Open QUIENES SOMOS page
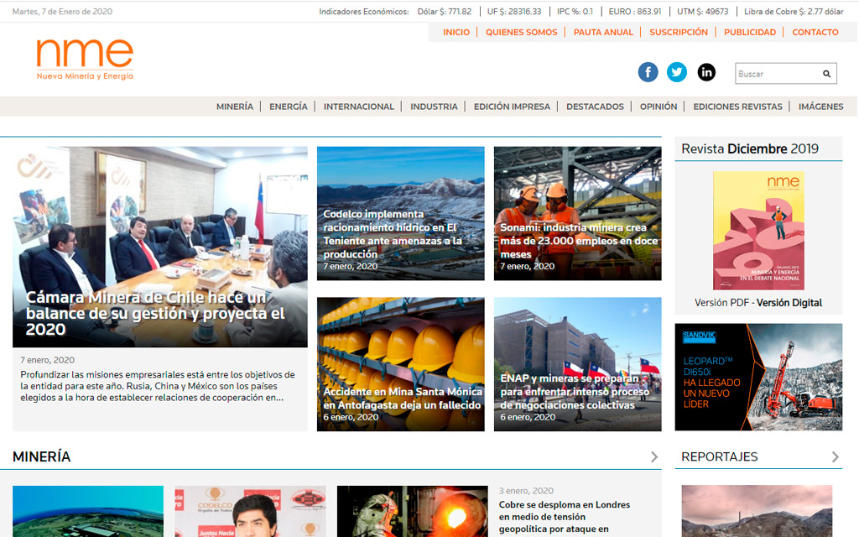The image size is (859, 537). 522,33
